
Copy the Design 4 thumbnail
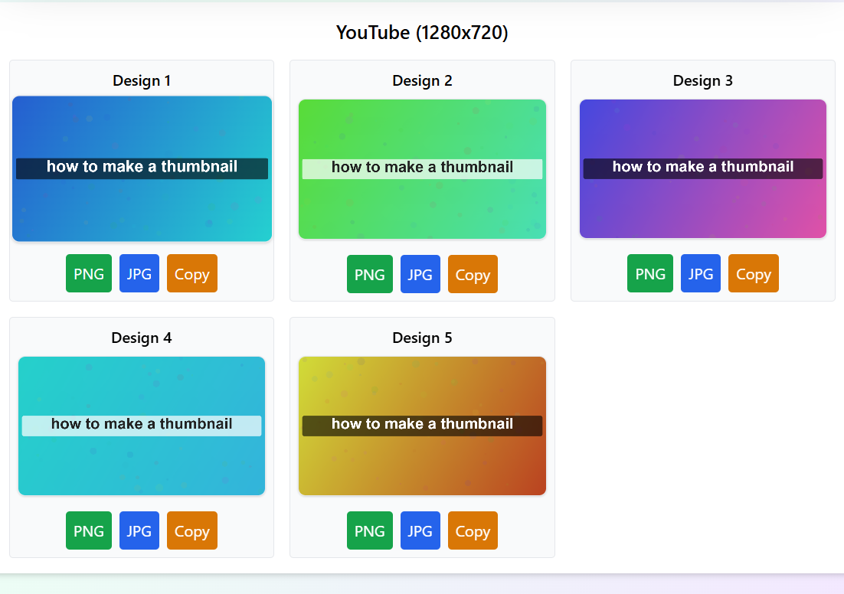[192, 530]
